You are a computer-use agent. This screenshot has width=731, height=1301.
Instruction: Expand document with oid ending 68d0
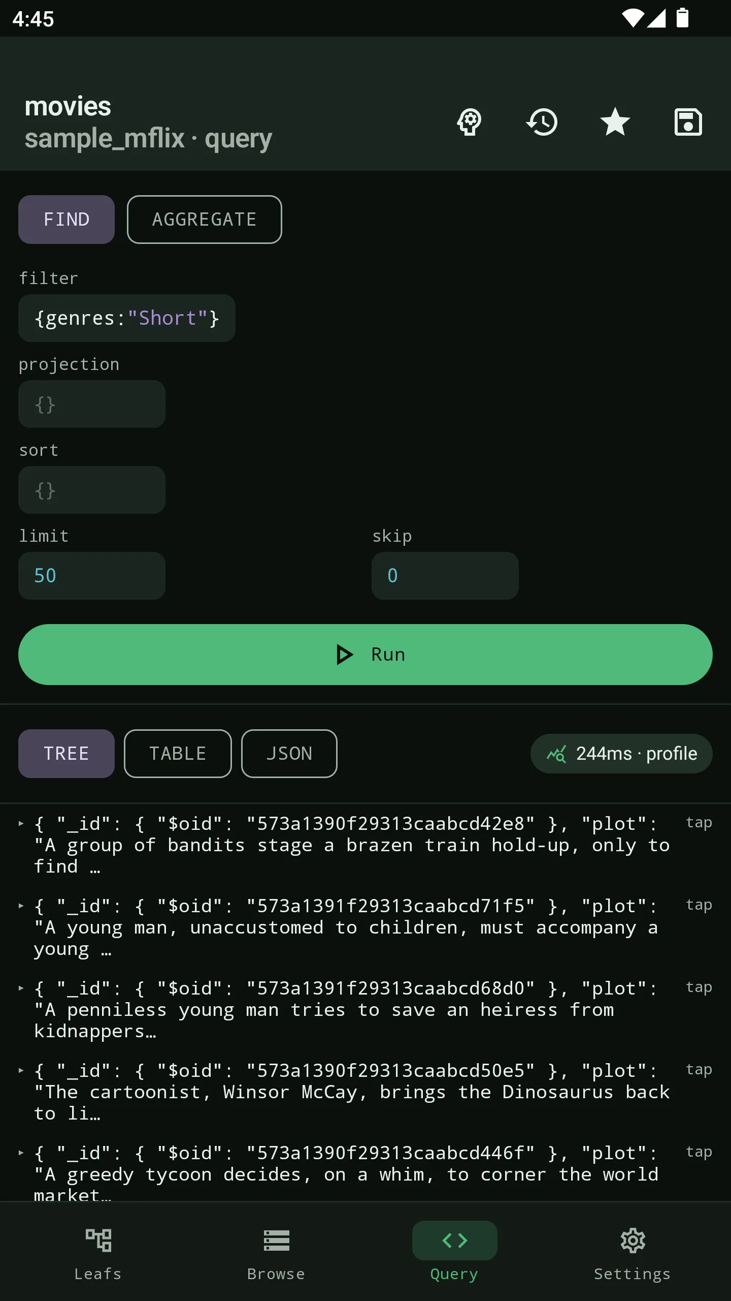[x=21, y=988]
